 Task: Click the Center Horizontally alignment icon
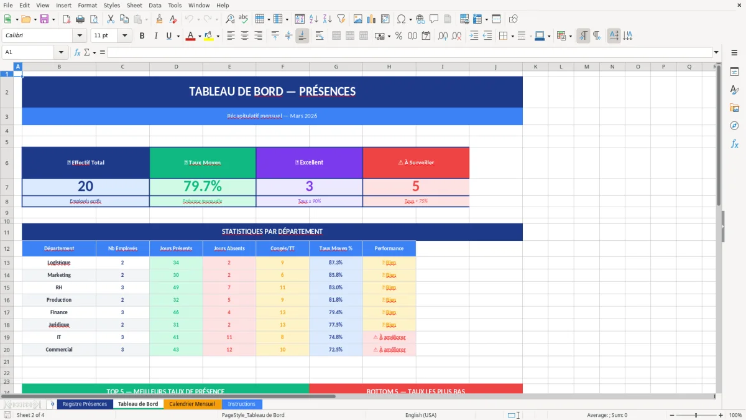[x=244, y=36]
